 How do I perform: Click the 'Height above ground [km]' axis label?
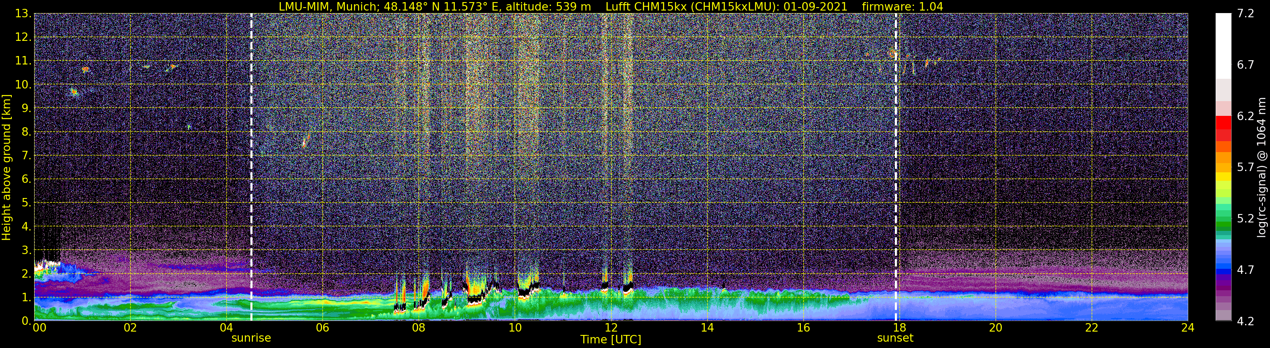click(6, 167)
